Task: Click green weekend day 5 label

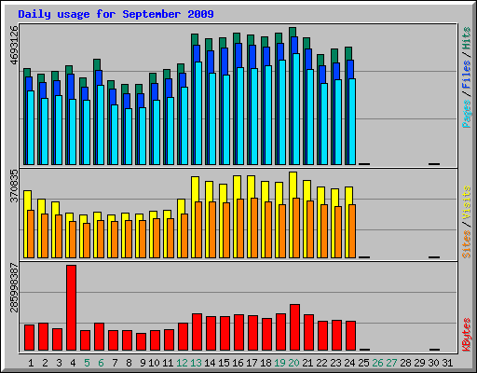Action: [x=87, y=363]
